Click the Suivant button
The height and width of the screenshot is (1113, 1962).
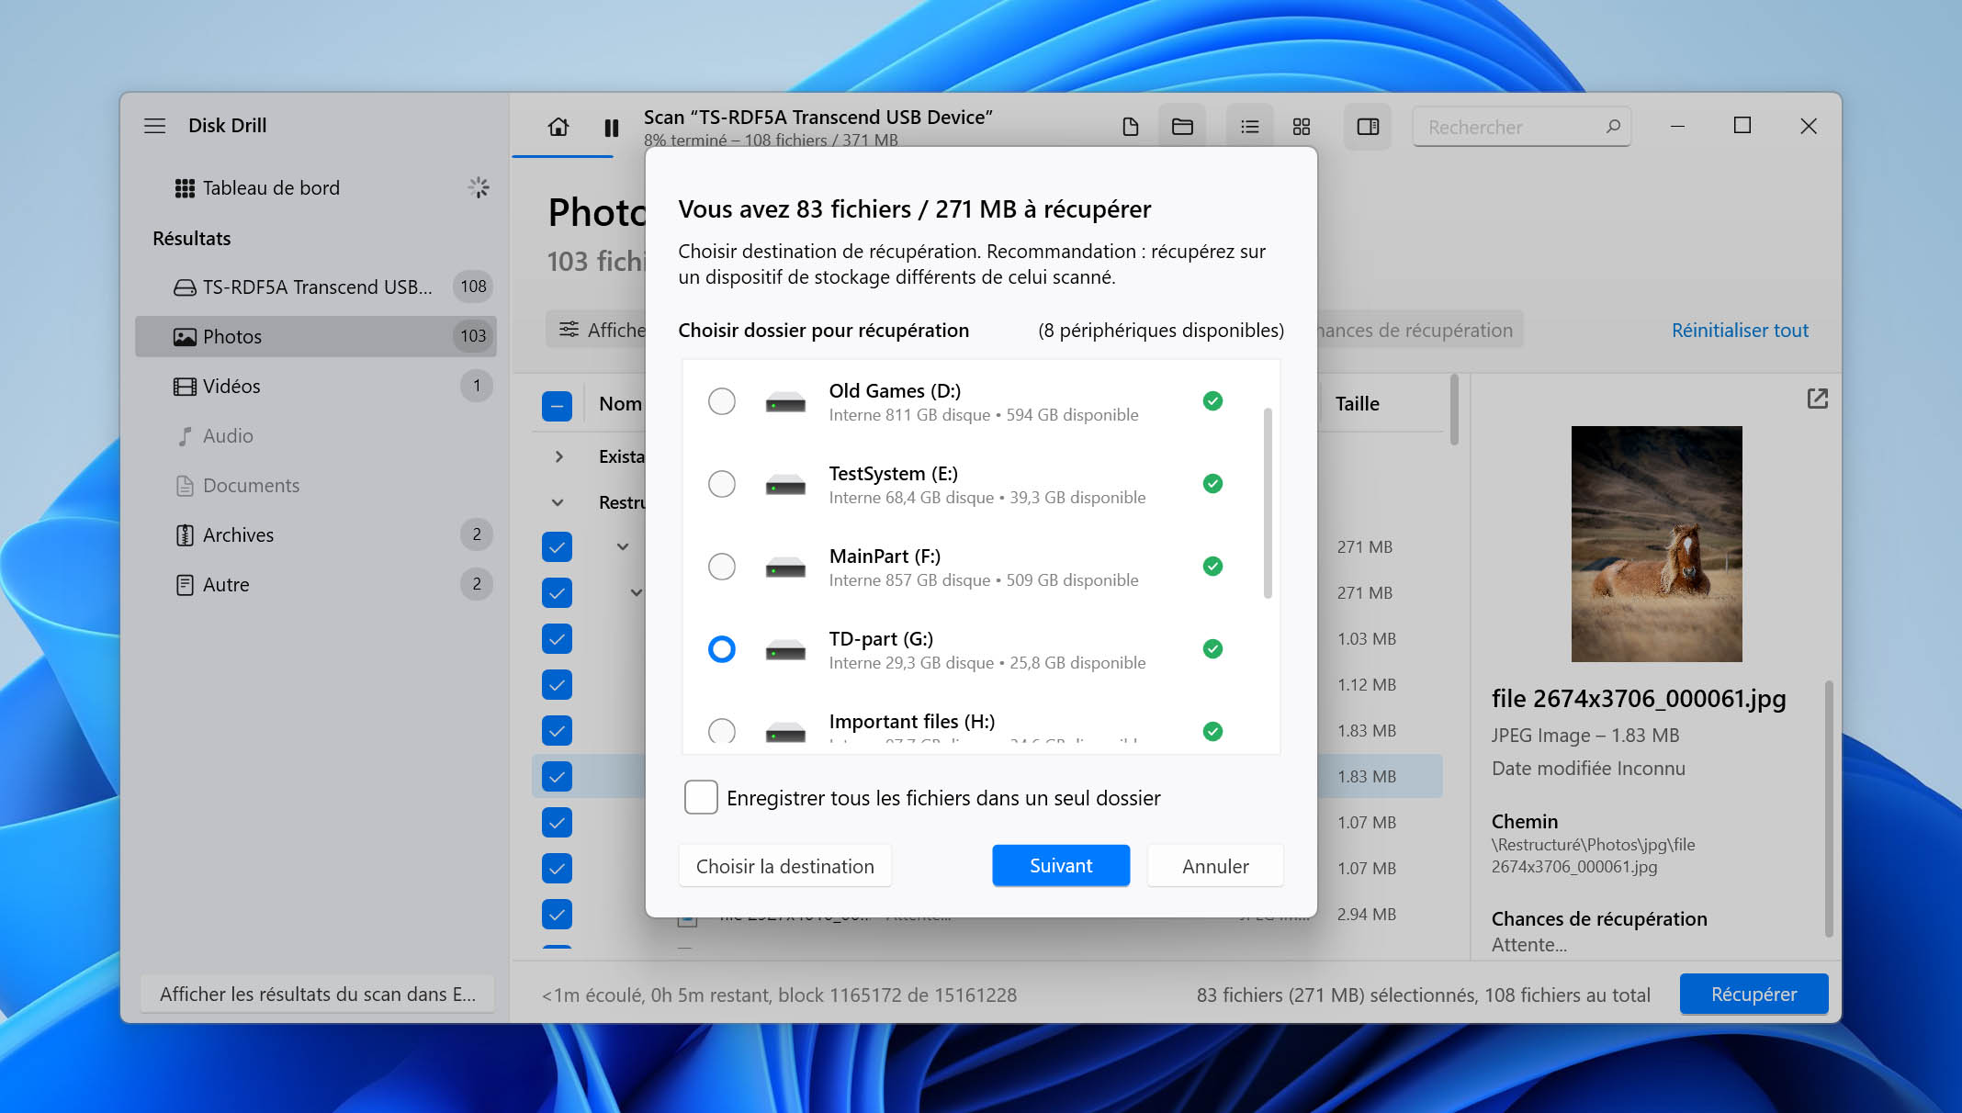1061,866
